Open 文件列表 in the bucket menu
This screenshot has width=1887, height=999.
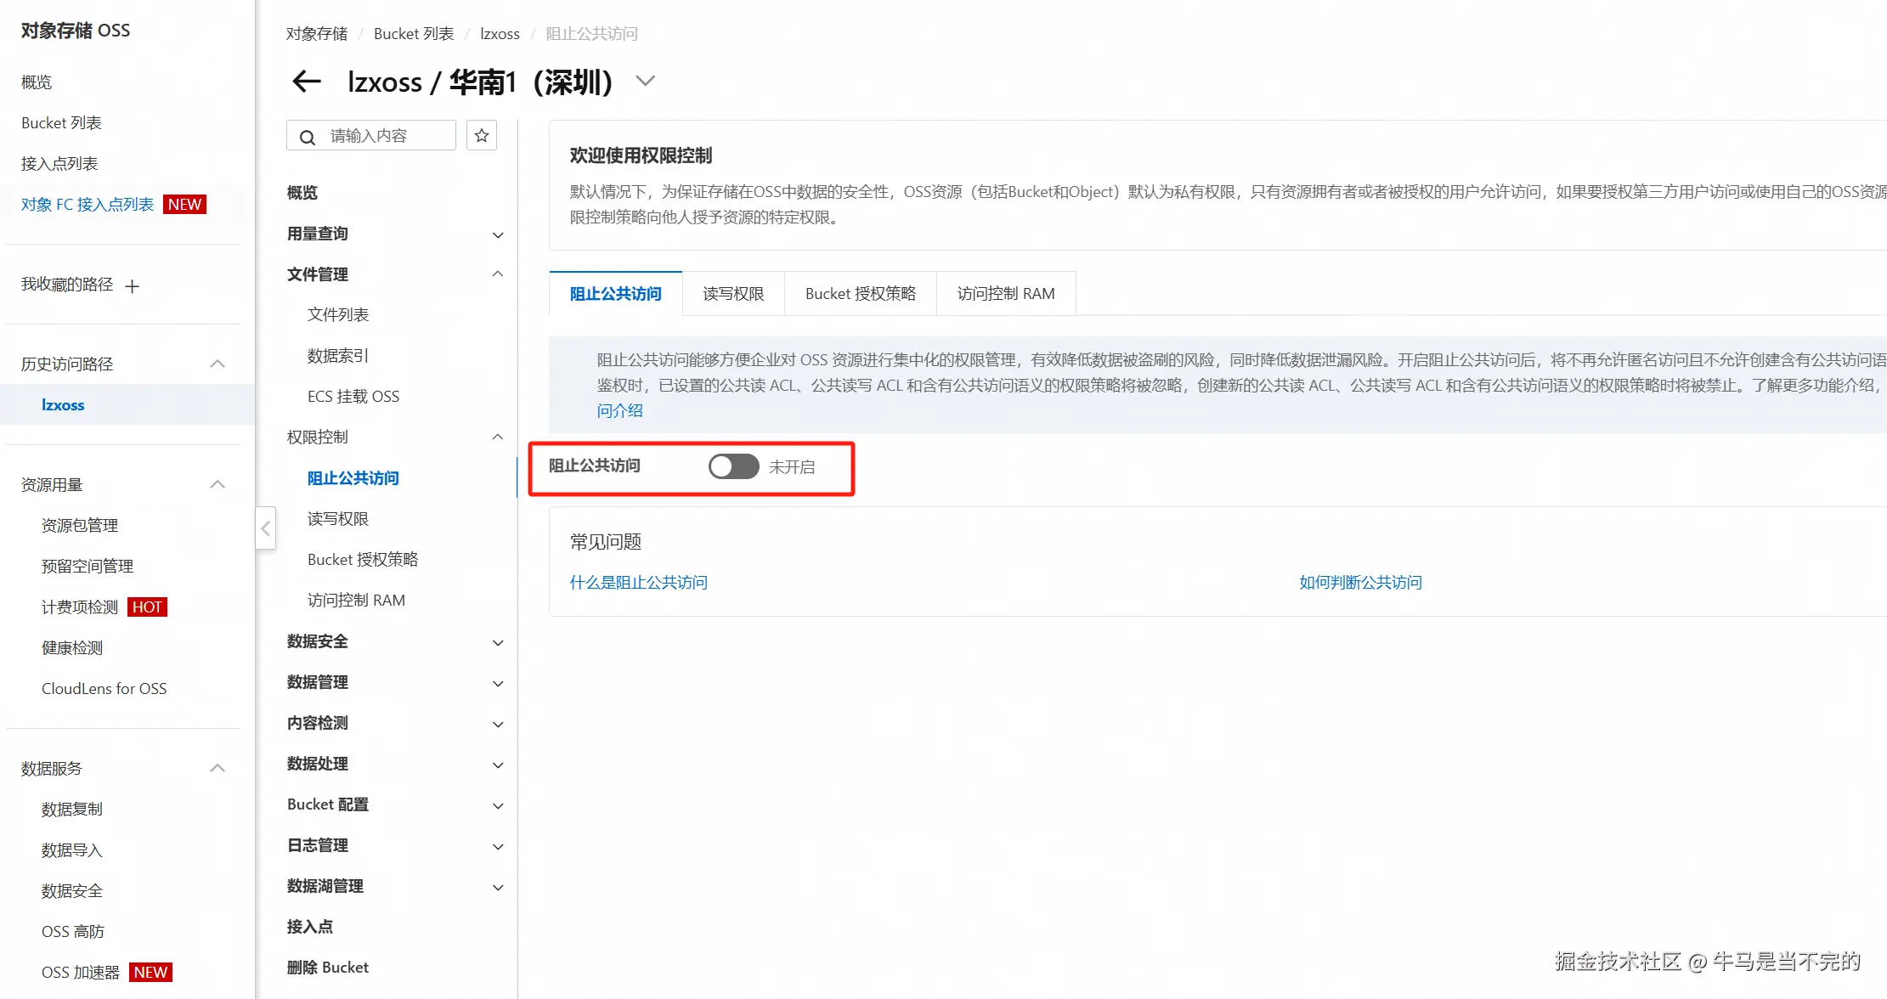tap(337, 314)
